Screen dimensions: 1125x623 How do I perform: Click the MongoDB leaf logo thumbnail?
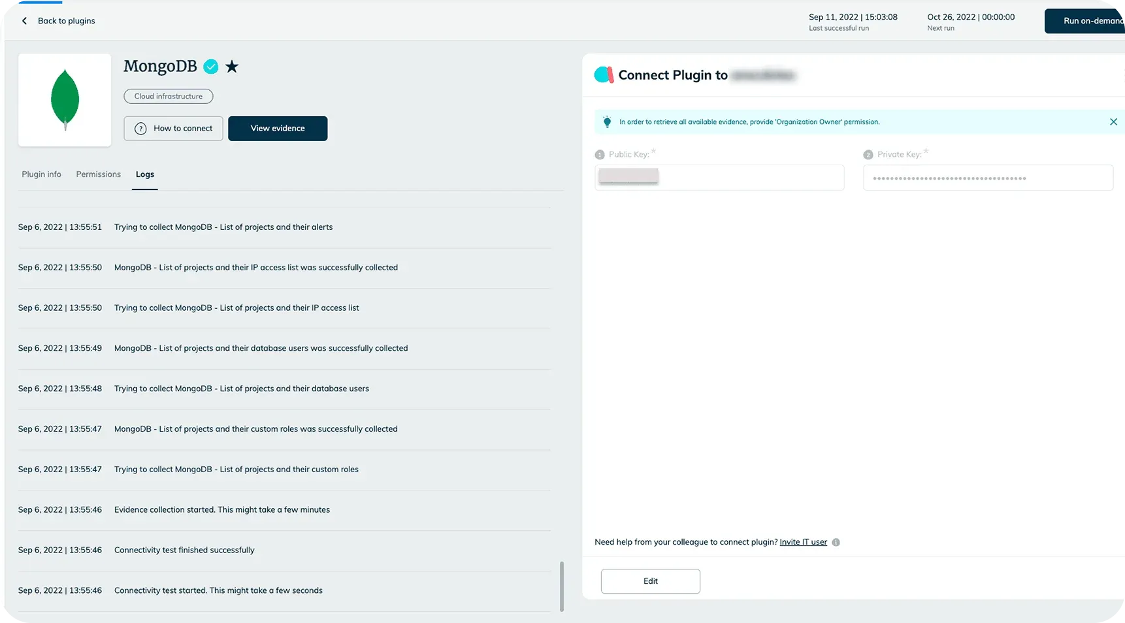[x=65, y=100]
